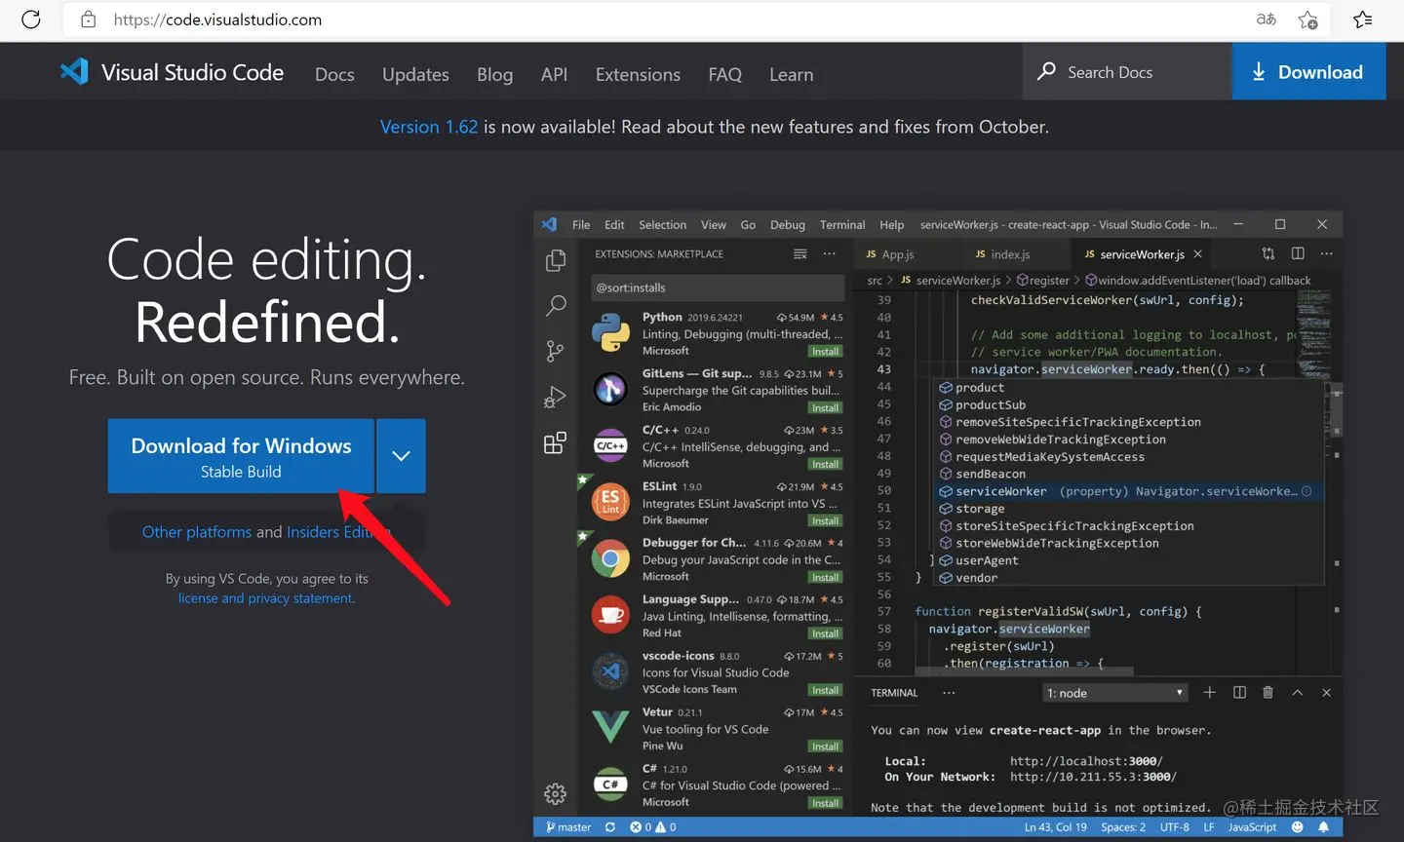
Task: Follow the Version 1.62 link
Action: point(429,127)
